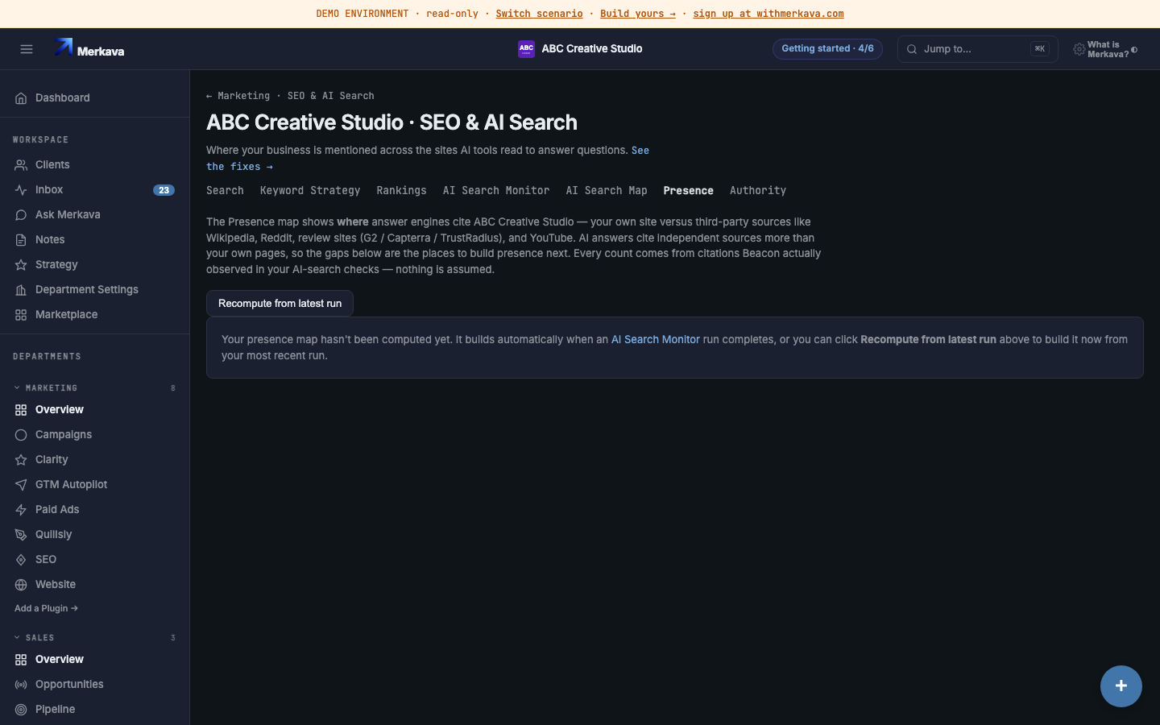Click the Pipeline target icon

click(x=21, y=710)
